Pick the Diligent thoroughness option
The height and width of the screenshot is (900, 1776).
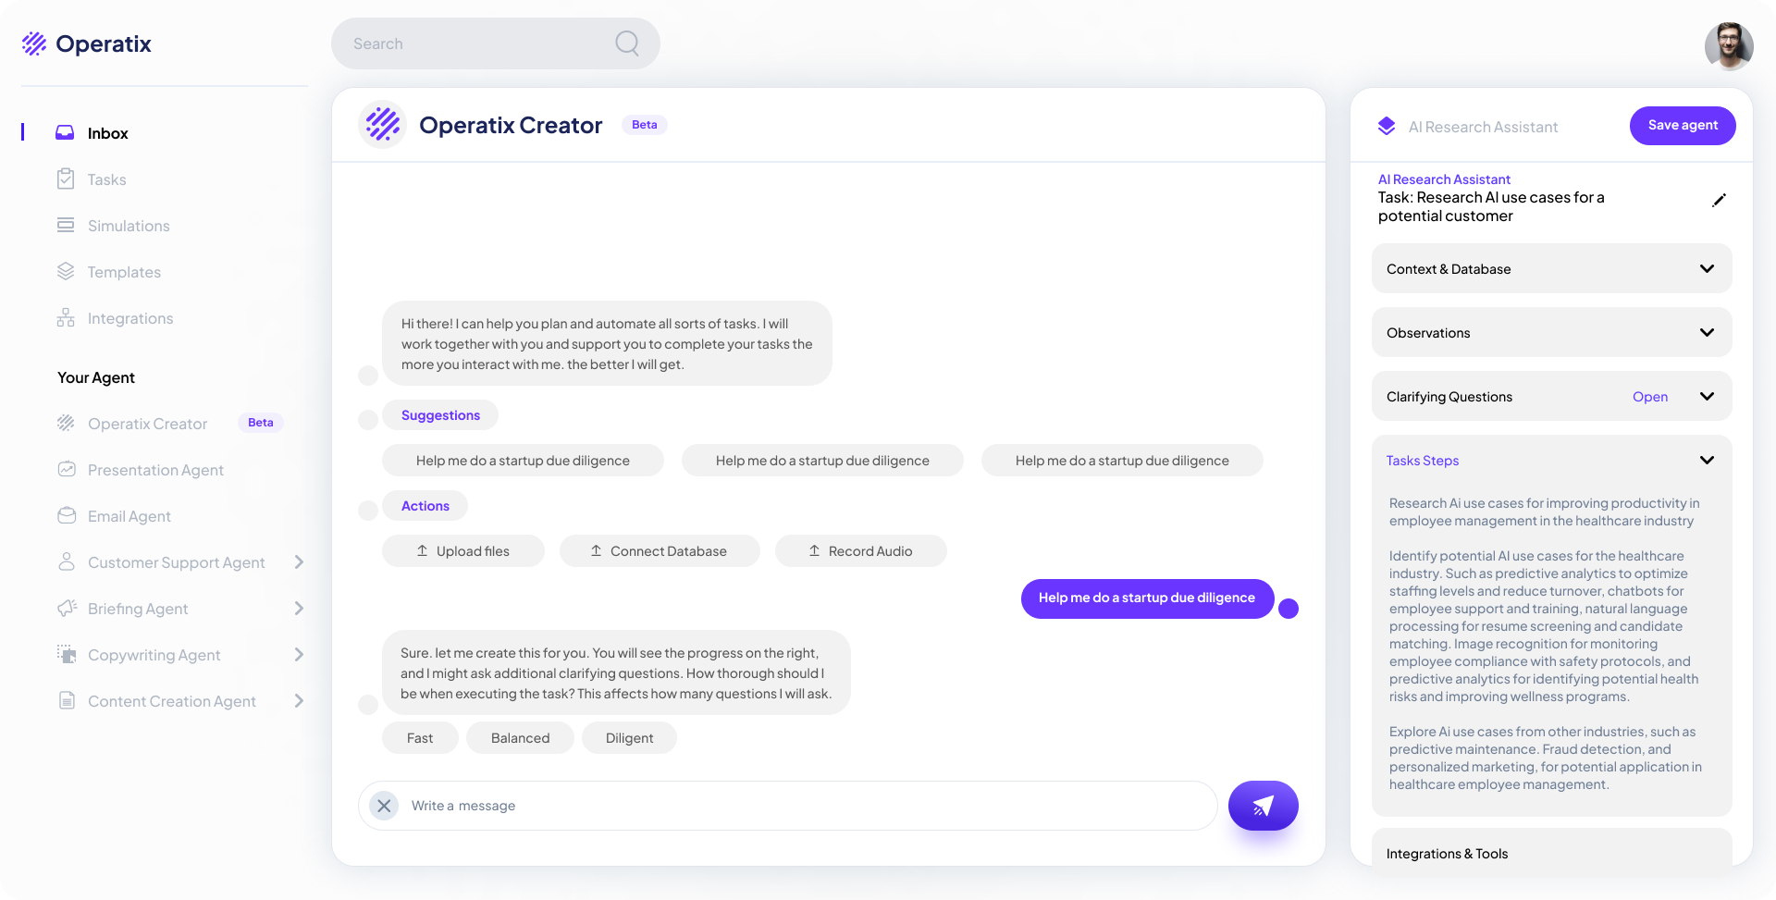tap(629, 738)
